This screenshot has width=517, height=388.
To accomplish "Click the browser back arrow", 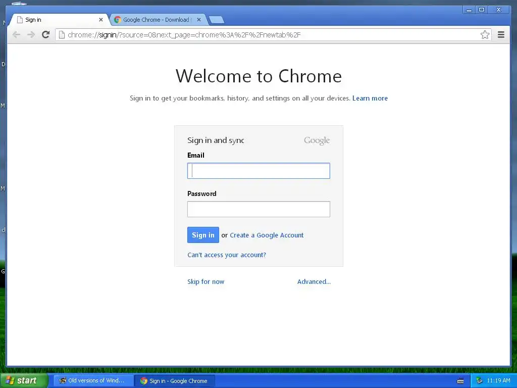I will pos(16,35).
